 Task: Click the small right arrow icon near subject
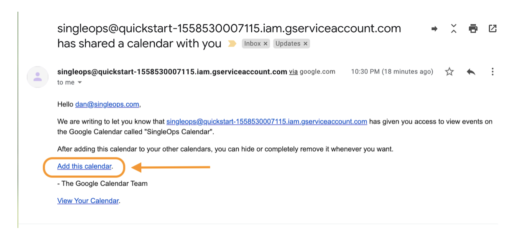coord(434,29)
